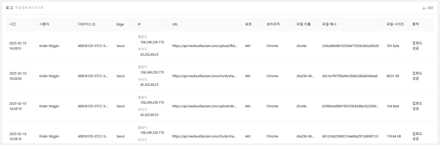
Task: Click the 119.84 KB file size cell
Action: point(394,136)
